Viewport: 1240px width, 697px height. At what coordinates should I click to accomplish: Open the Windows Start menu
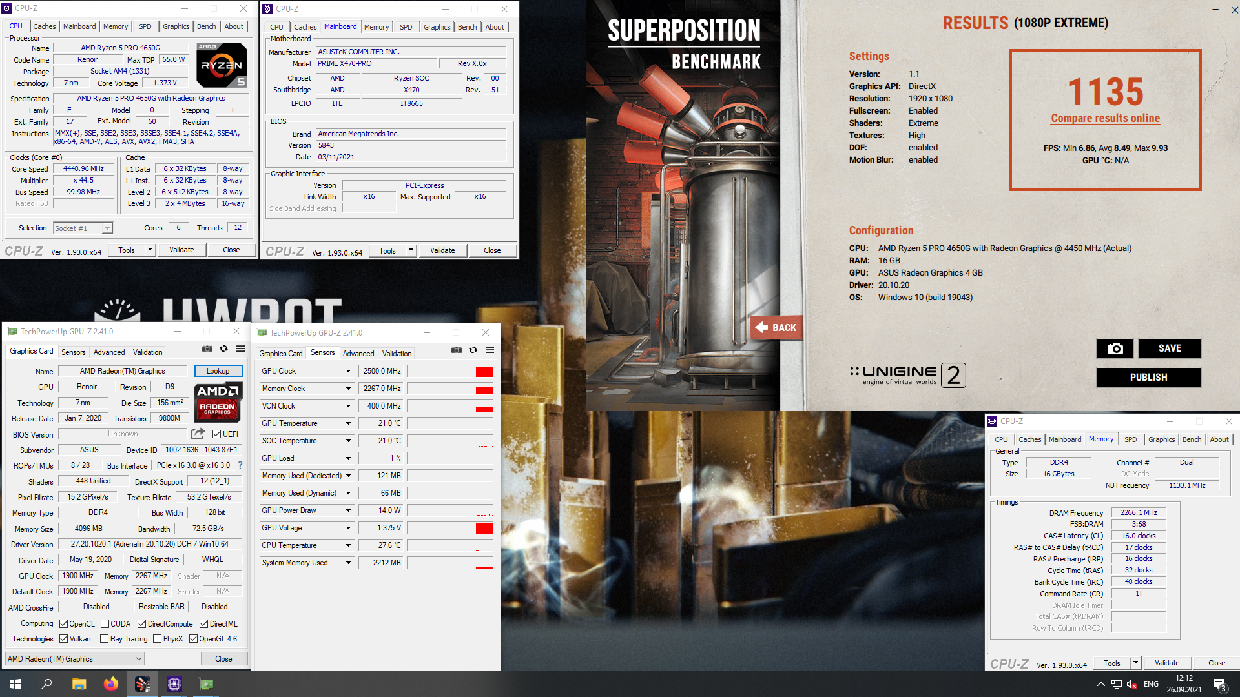(15, 684)
